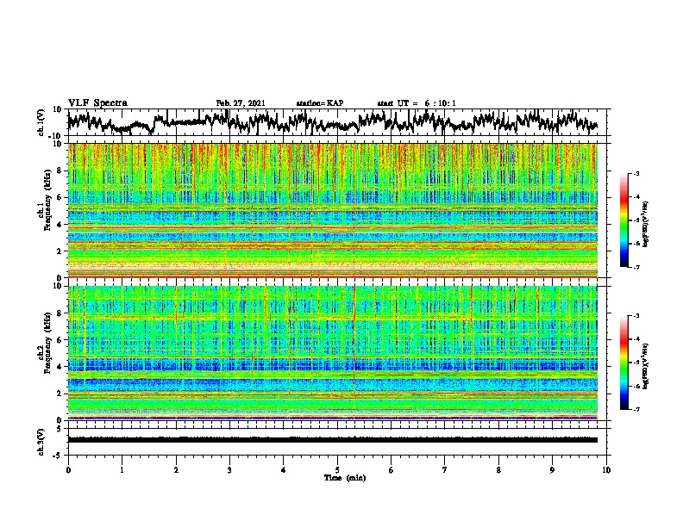Viewport: 683px width, 527px height.
Task: Select the date text "Feb. 27, 2021"
Action: [241, 103]
